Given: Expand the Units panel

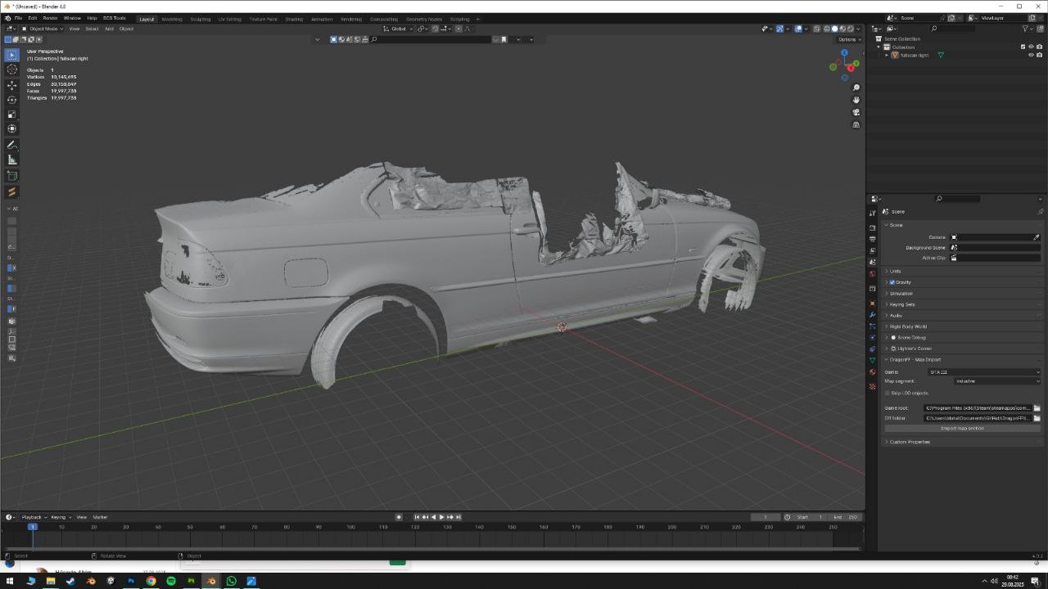Looking at the screenshot, I should coord(895,271).
